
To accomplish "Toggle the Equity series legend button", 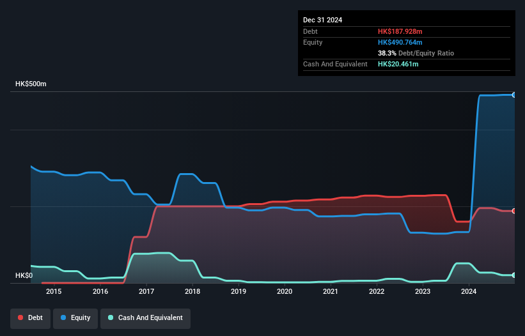I will [x=75, y=318].
